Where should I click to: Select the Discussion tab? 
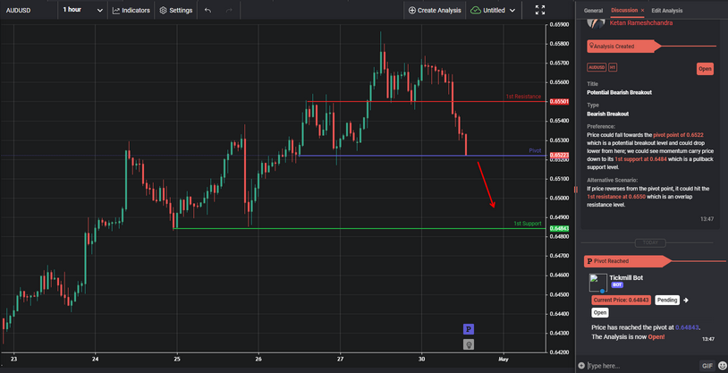pos(624,10)
